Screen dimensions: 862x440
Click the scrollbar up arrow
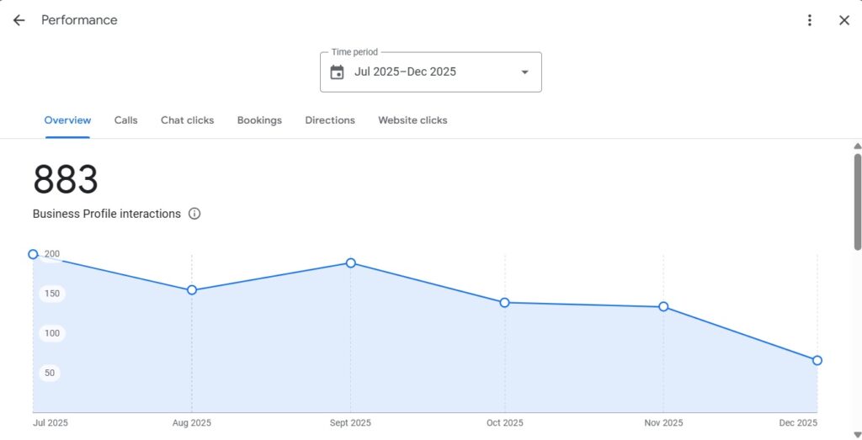pyautogui.click(x=857, y=146)
